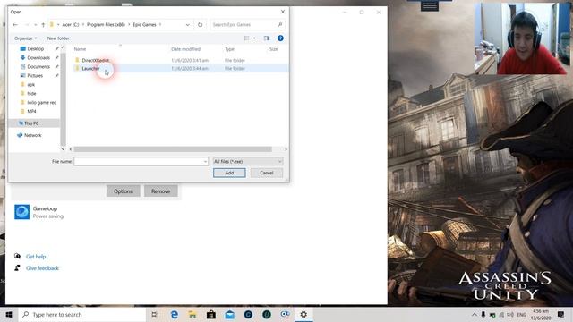Open the Mail app from the taskbar
The image size is (573, 322).
point(229,314)
